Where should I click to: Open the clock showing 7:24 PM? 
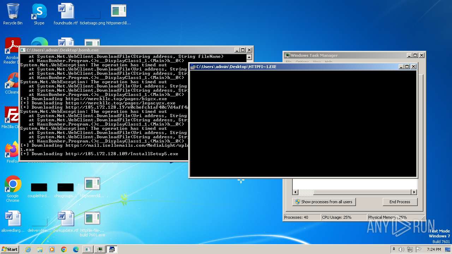pyautogui.click(x=434, y=249)
